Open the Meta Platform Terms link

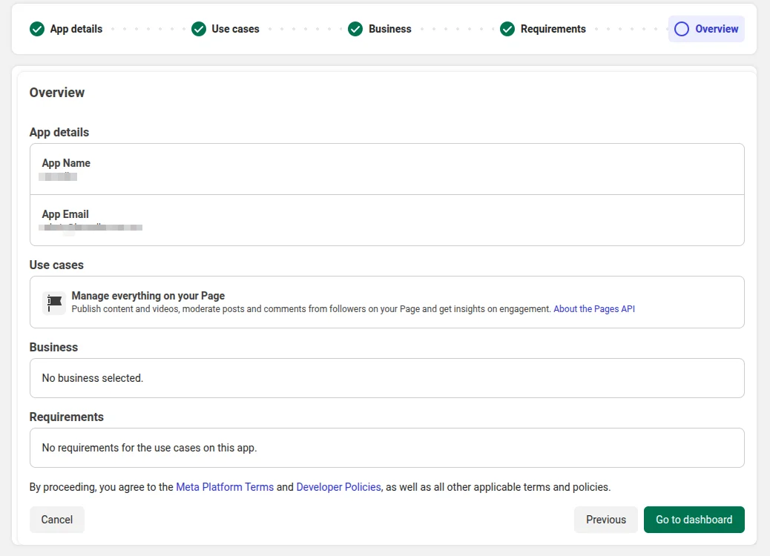225,487
